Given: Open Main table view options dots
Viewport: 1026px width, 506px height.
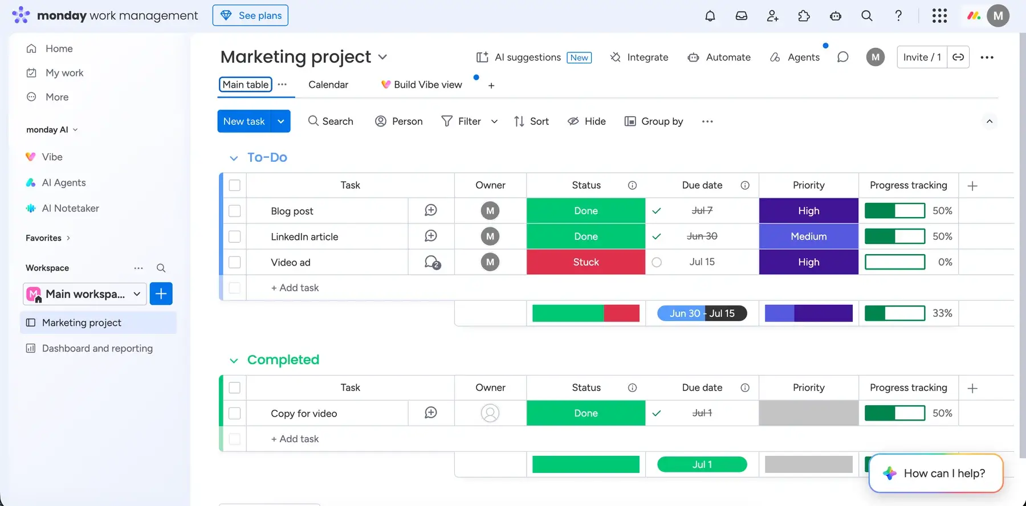Looking at the screenshot, I should point(282,84).
